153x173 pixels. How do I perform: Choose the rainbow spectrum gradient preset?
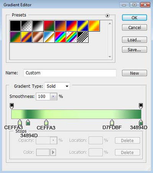(60, 37)
